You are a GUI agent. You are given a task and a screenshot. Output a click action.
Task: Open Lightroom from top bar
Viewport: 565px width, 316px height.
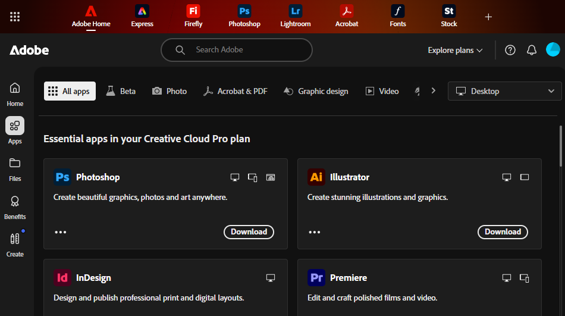click(x=296, y=17)
